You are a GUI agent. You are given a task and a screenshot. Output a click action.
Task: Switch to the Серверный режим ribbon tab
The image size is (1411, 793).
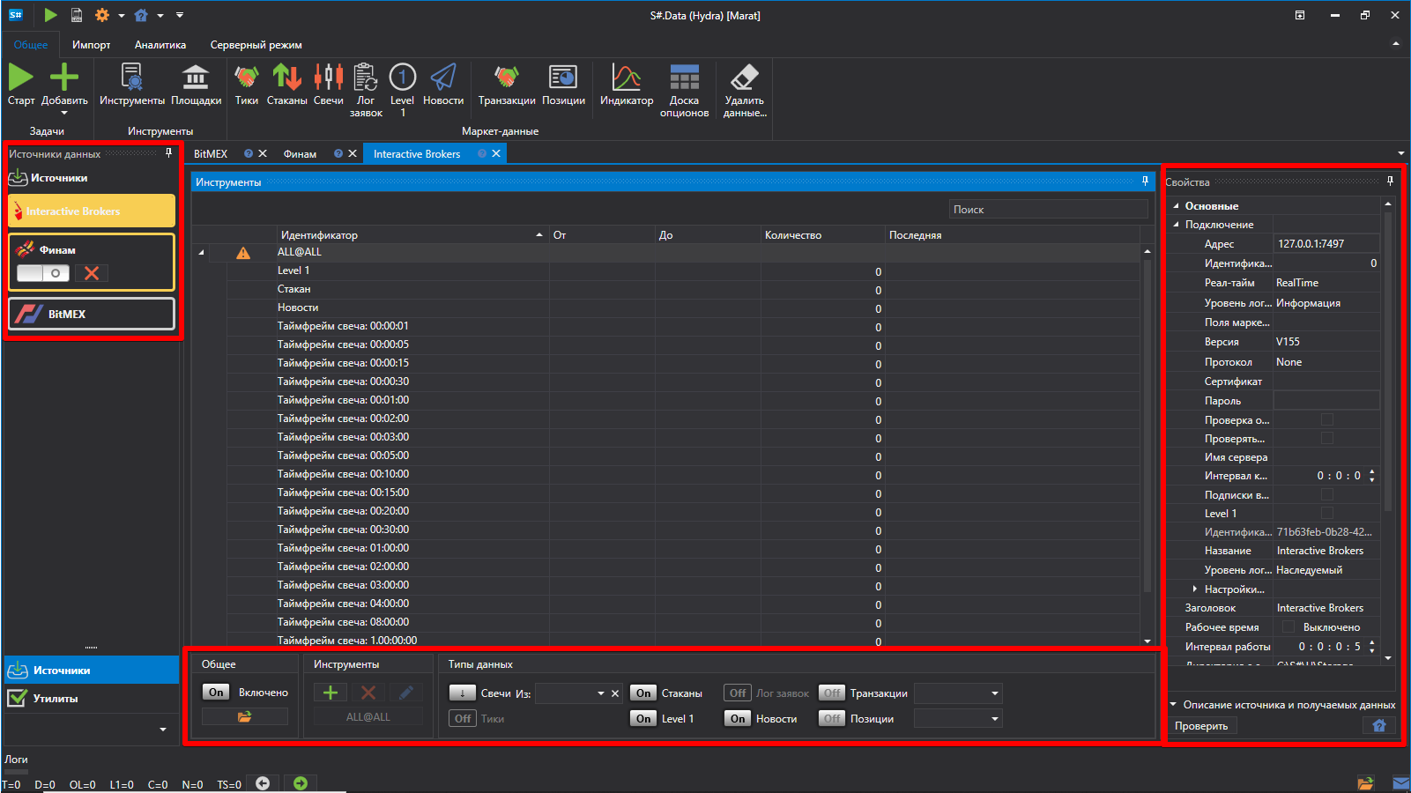point(256,45)
